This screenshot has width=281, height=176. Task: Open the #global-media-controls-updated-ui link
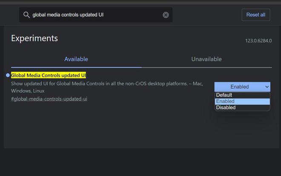click(x=49, y=99)
